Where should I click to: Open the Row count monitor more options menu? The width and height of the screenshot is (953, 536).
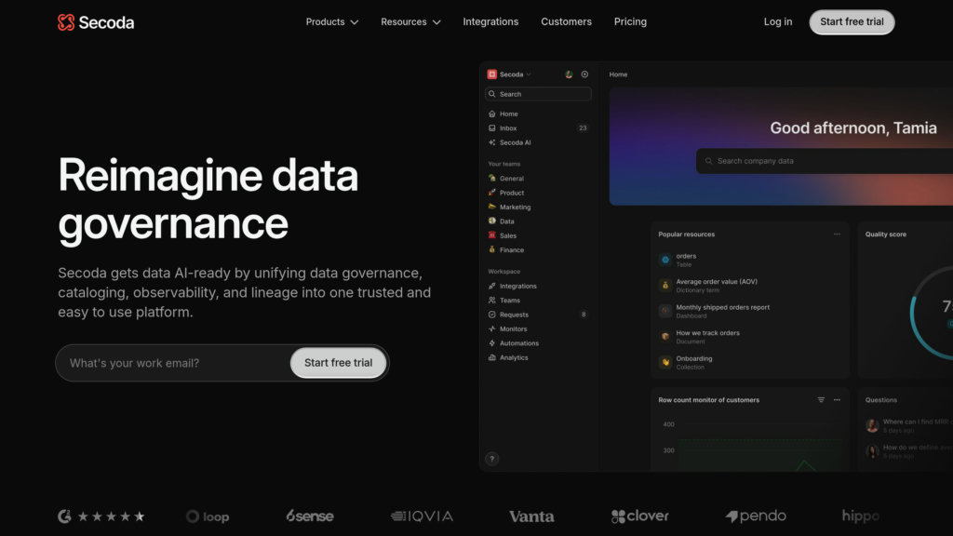click(x=837, y=400)
